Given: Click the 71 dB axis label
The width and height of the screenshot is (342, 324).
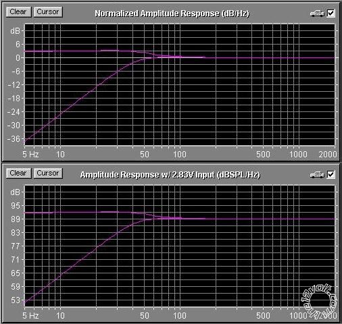Looking at the screenshot, I should (x=16, y=260).
